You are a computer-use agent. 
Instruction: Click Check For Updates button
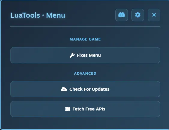pos(85,89)
